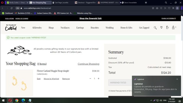Screen dimensions: 183x103
Task: Open the shopping bag icon
Action: coord(173,27)
